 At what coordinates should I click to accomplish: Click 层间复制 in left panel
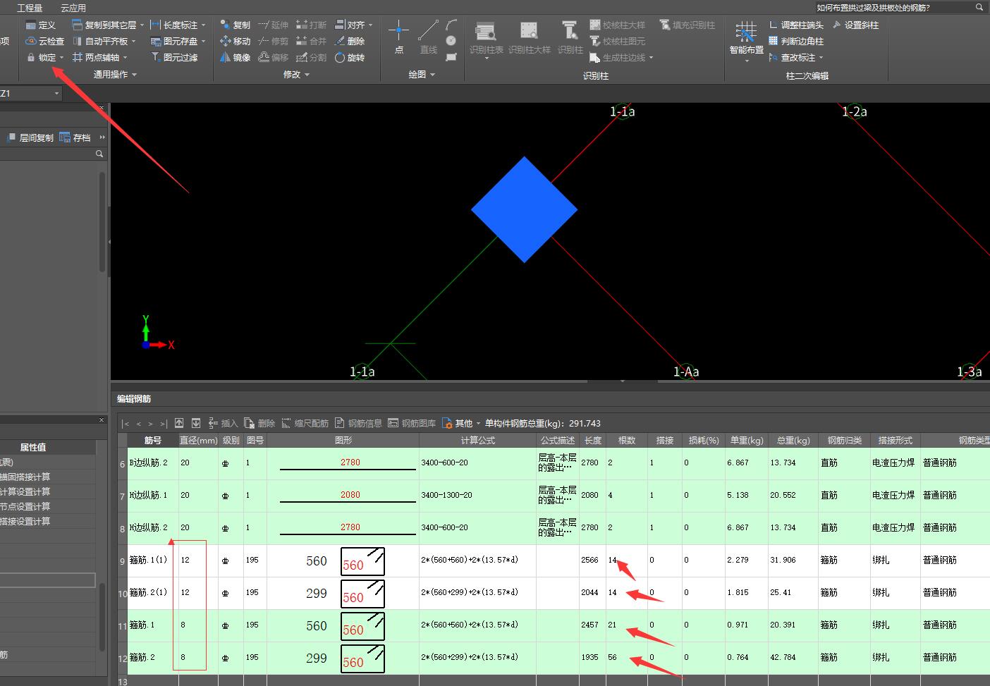pos(30,137)
